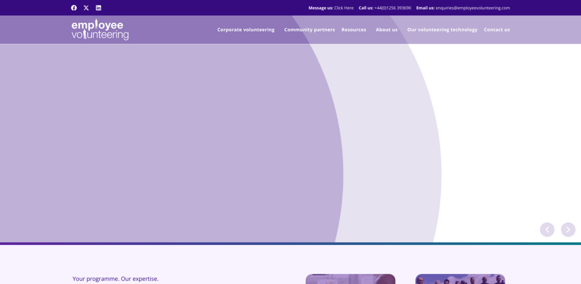The width and height of the screenshot is (581, 284).
Task: Go to the previous slide arrow
Action: (547, 229)
